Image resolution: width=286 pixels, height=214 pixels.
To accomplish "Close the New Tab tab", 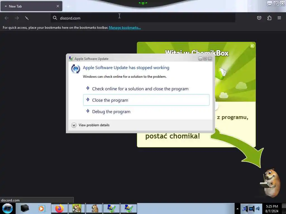I will pyautogui.click(x=58, y=6).
